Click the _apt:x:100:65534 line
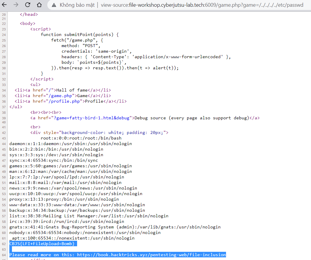This screenshot has width=311, height=260. click(72, 238)
